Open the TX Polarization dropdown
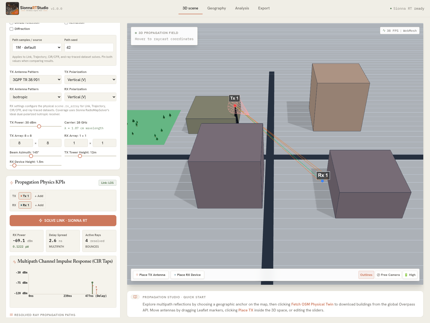Viewport: 430px width, 323px height. click(90, 80)
